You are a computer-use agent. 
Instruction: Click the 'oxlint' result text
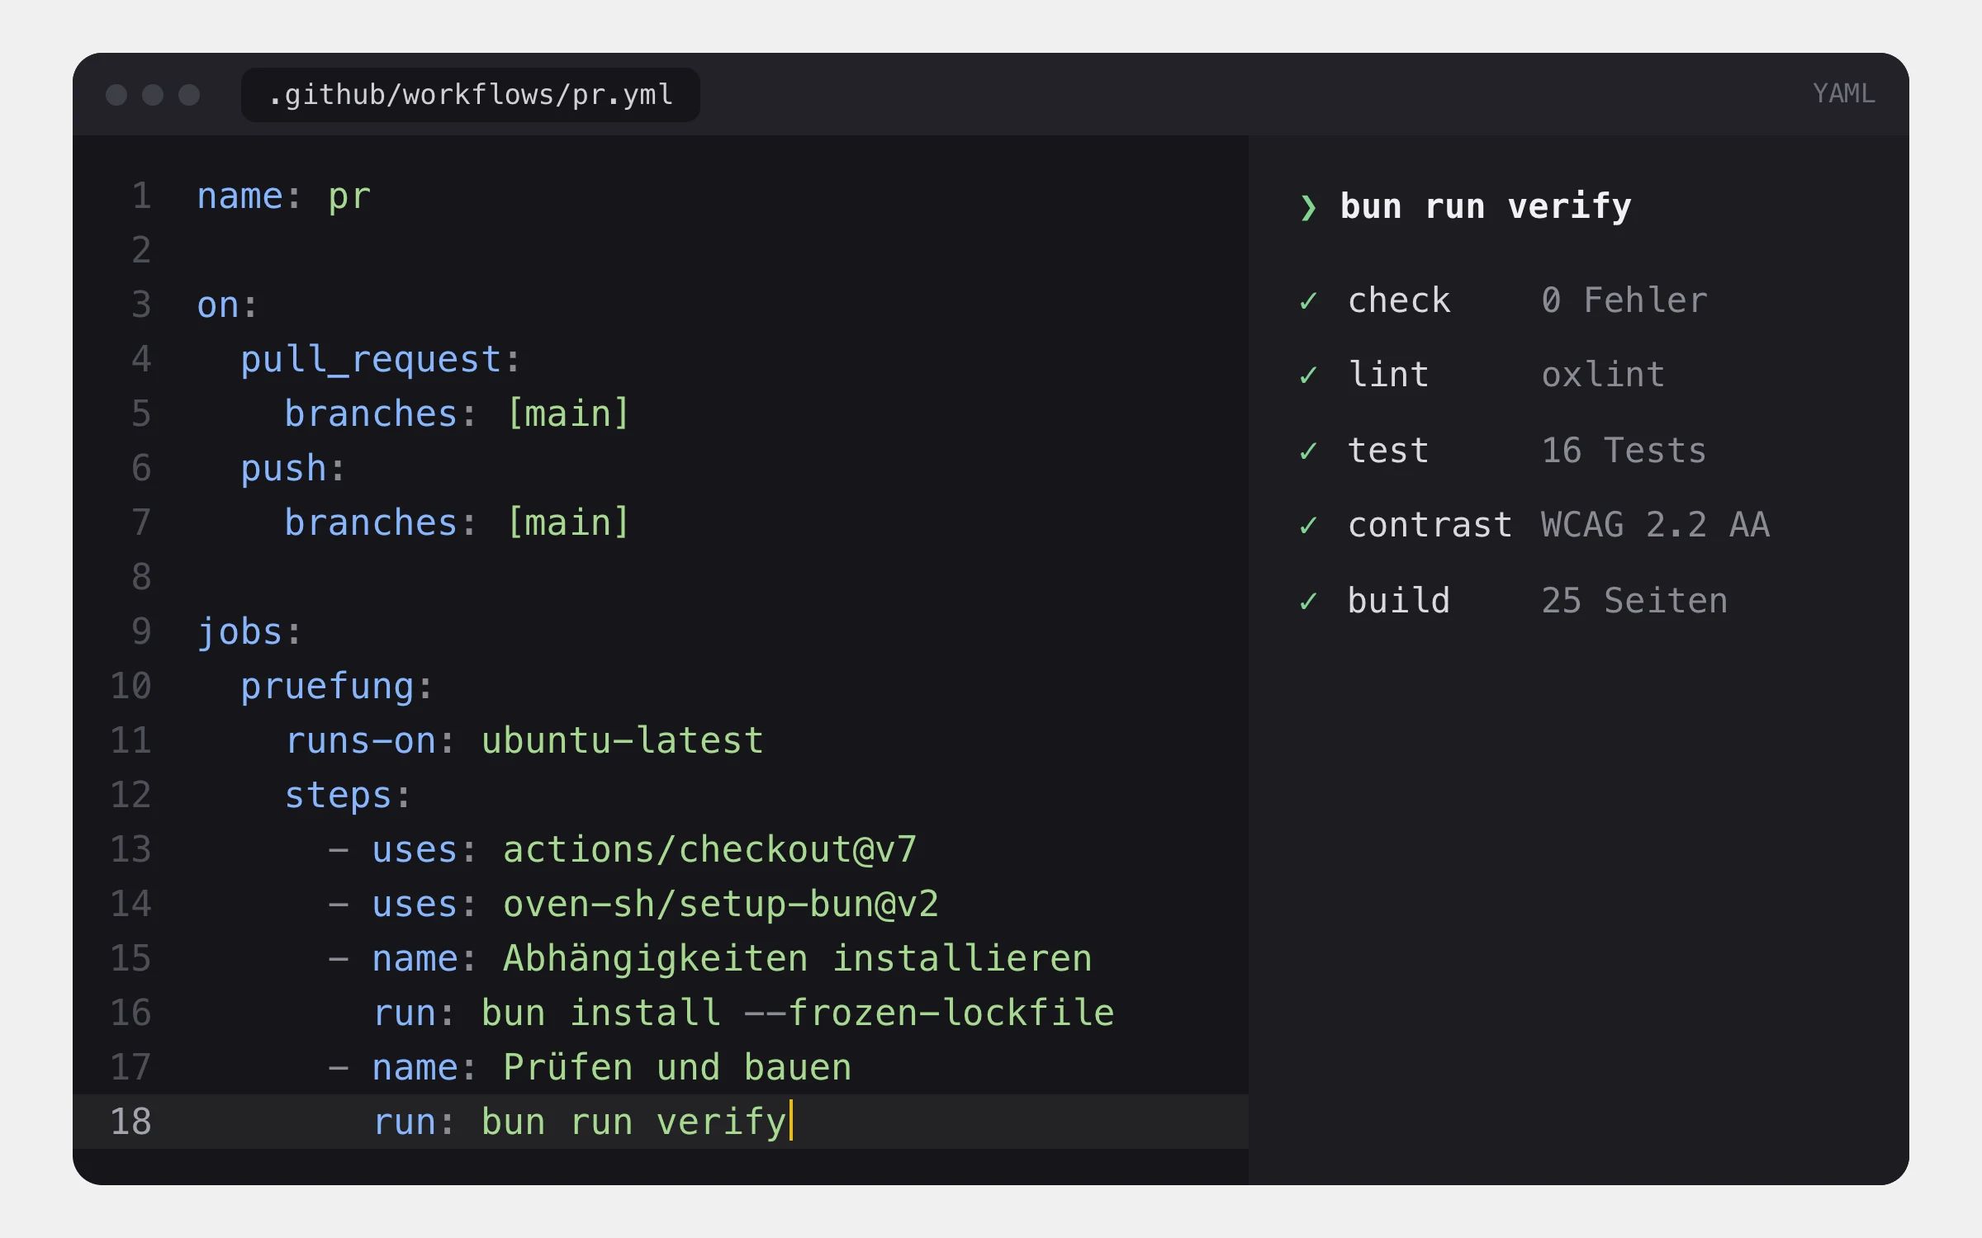(x=1603, y=376)
